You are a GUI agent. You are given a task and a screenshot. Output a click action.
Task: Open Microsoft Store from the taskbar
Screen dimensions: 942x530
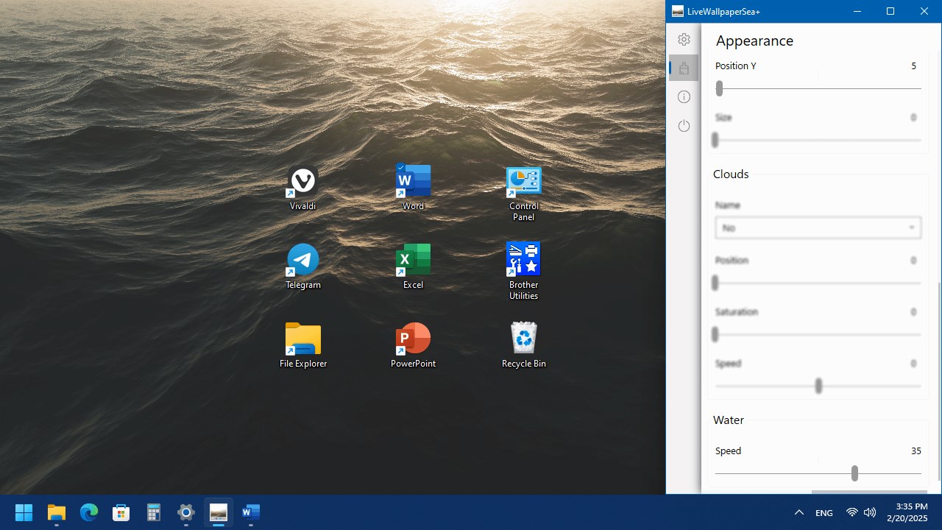pos(121,512)
